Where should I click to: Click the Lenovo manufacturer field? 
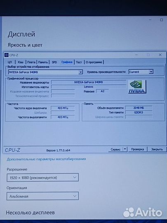click(89, 87)
